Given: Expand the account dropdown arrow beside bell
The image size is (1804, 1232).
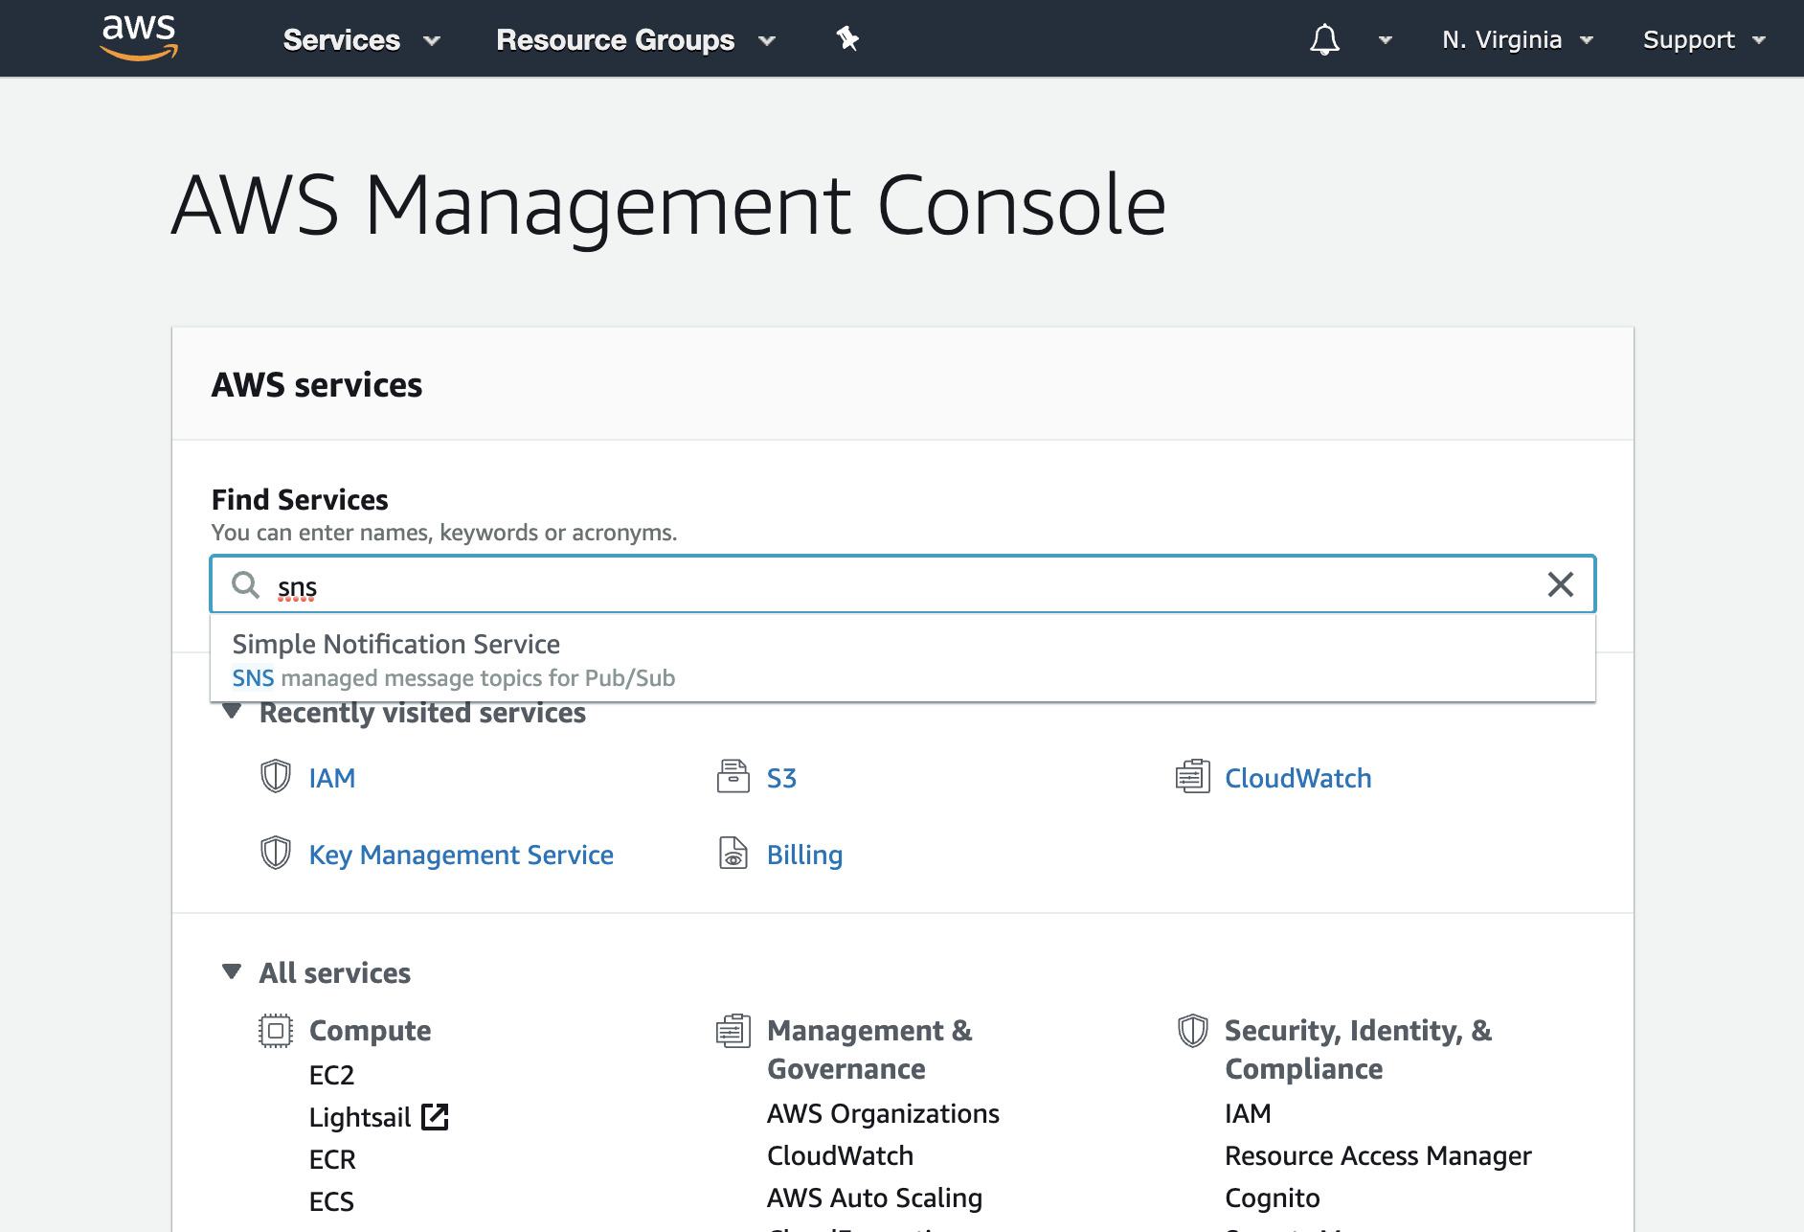Looking at the screenshot, I should click(x=1385, y=40).
